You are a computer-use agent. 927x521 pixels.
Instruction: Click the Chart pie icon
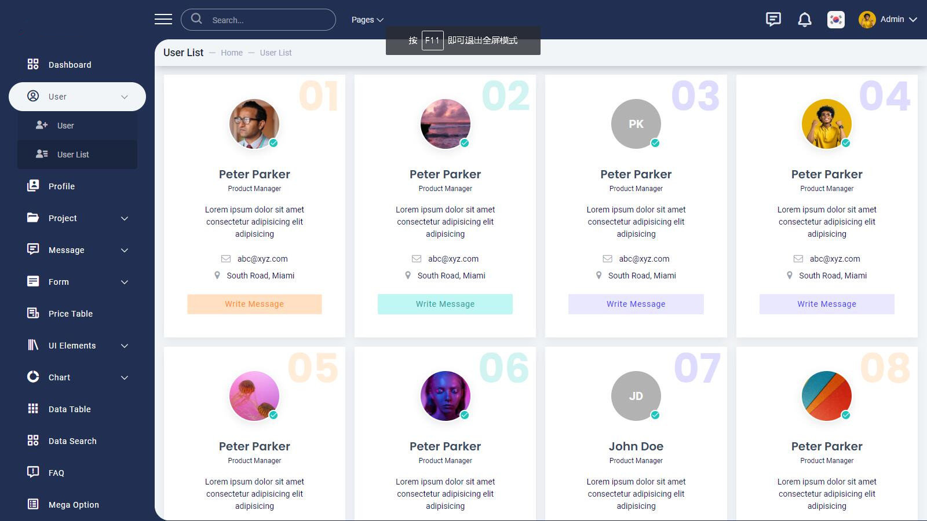point(33,377)
